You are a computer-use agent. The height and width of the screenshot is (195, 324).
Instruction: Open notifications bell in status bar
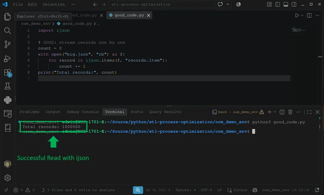coord(317,190)
